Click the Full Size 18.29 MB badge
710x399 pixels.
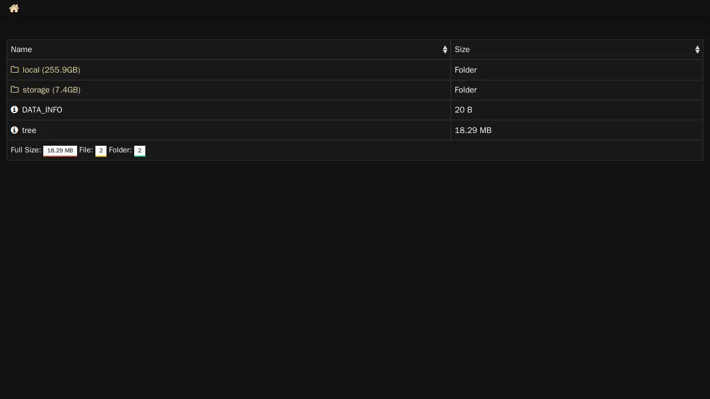click(60, 151)
